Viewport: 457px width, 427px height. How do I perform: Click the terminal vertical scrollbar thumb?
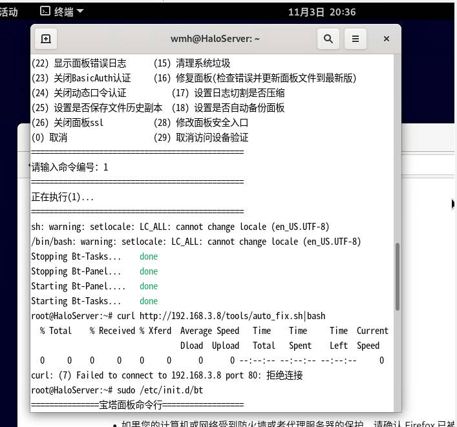[x=397, y=276]
